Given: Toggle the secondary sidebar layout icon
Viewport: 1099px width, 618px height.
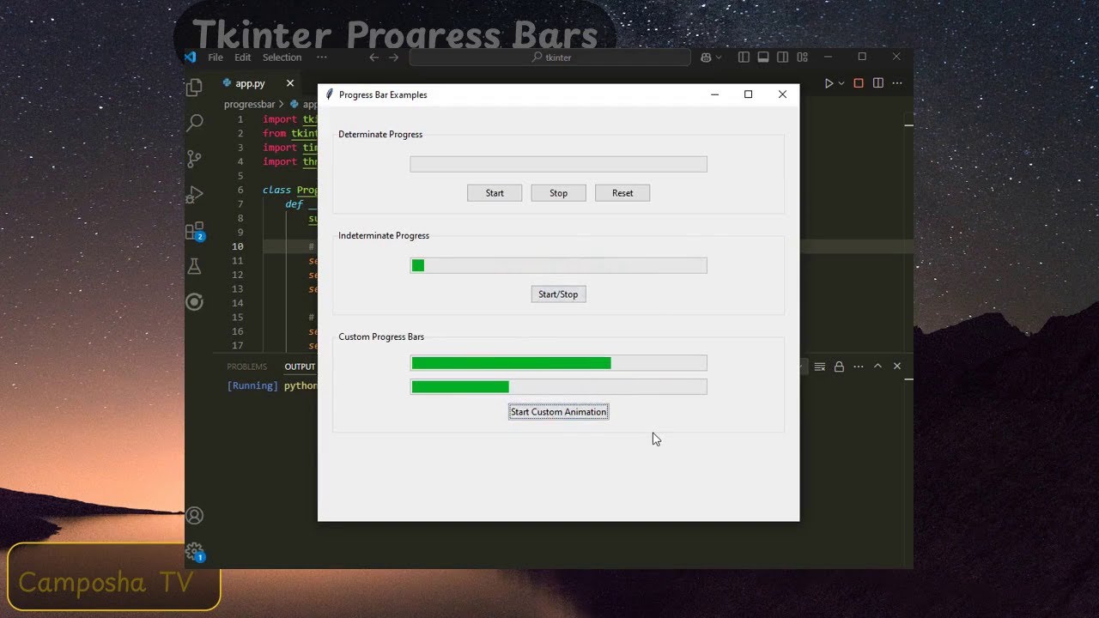Looking at the screenshot, I should [x=782, y=58].
